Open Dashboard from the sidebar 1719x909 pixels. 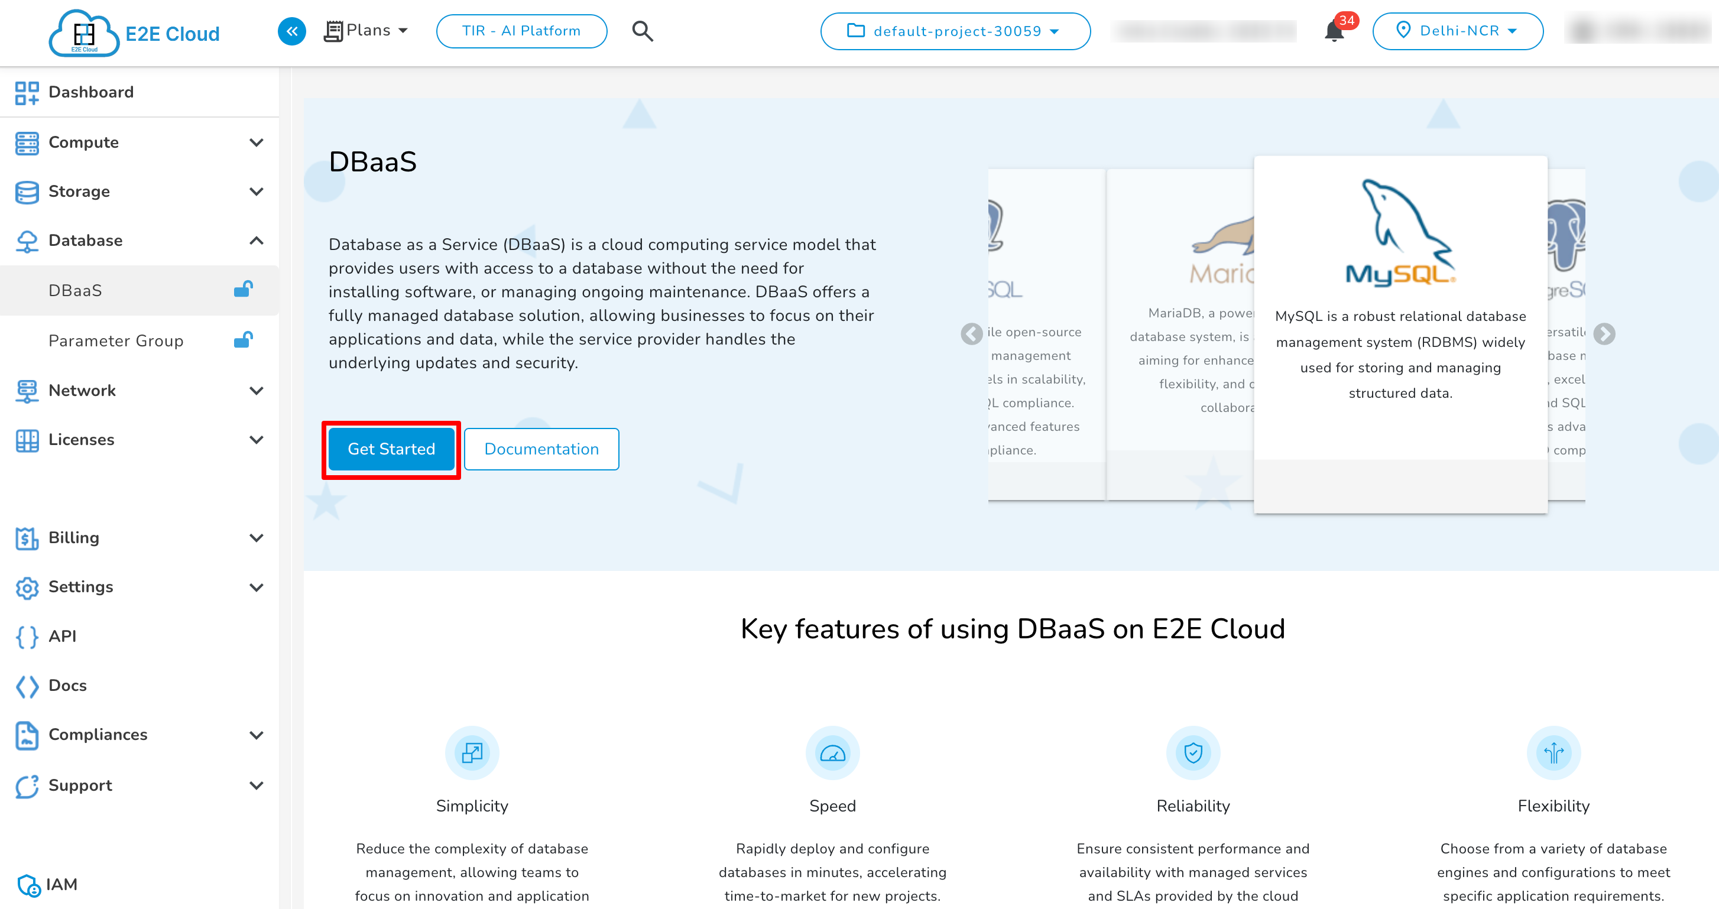(140, 92)
